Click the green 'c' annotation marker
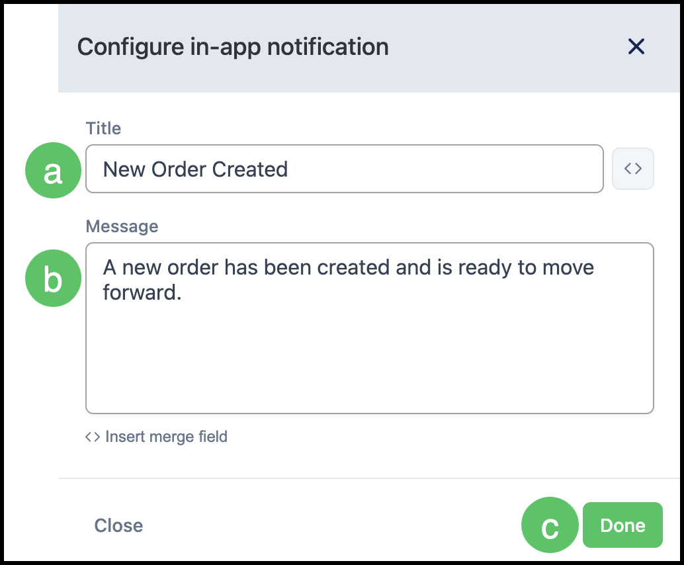The width and height of the screenshot is (684, 565). click(x=550, y=525)
